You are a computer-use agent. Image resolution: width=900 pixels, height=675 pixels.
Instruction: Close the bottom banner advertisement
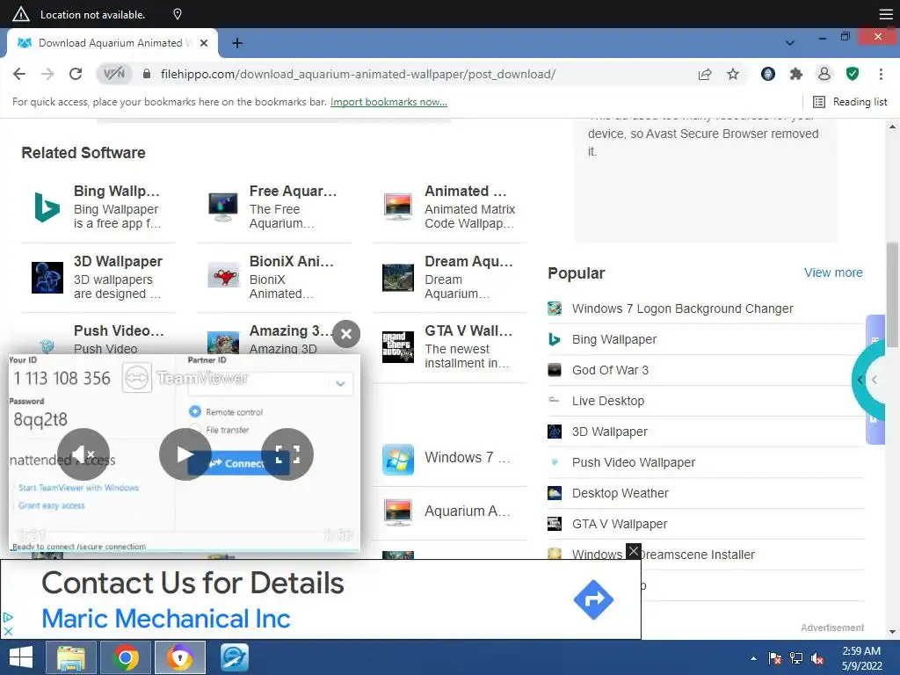point(633,552)
